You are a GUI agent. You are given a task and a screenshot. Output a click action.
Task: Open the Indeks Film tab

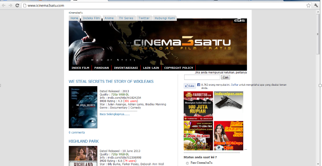tap(91, 18)
